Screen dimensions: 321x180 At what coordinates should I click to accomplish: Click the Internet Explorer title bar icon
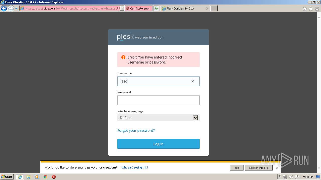pyautogui.click(x=3, y=2)
